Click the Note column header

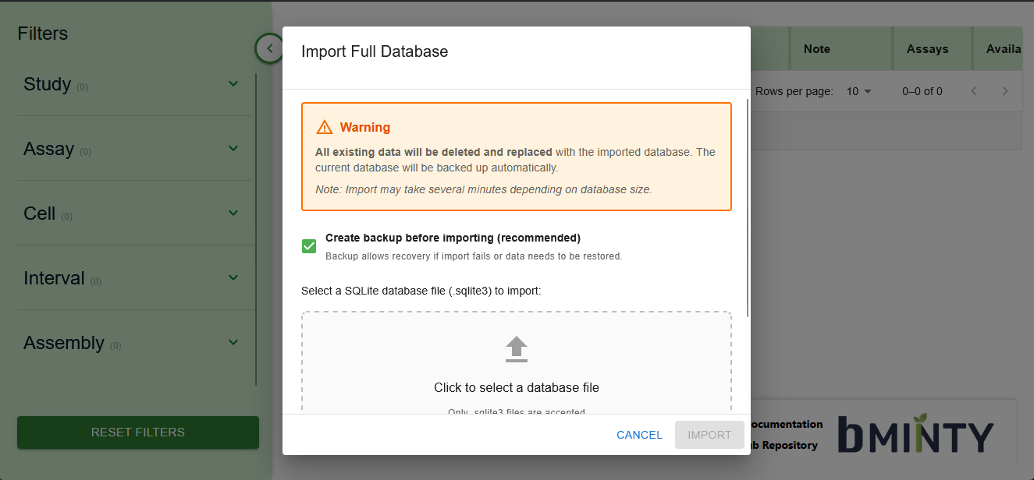point(816,48)
